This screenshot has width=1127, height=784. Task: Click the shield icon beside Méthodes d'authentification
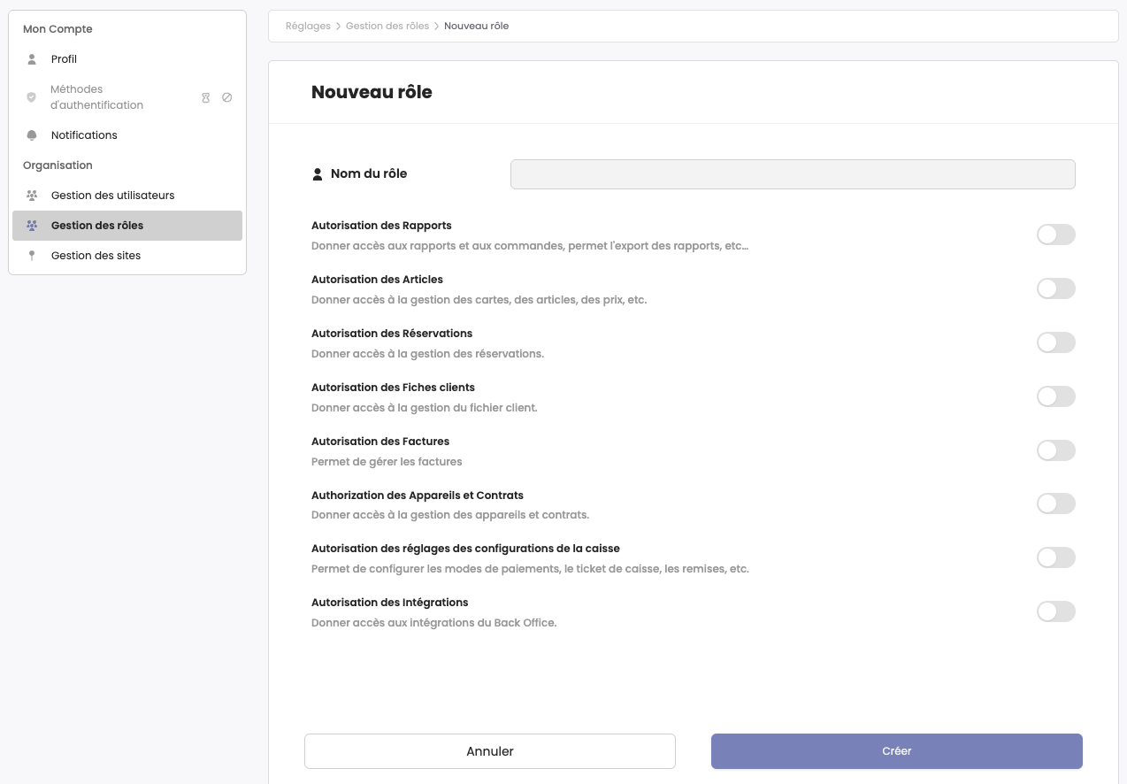(x=32, y=97)
